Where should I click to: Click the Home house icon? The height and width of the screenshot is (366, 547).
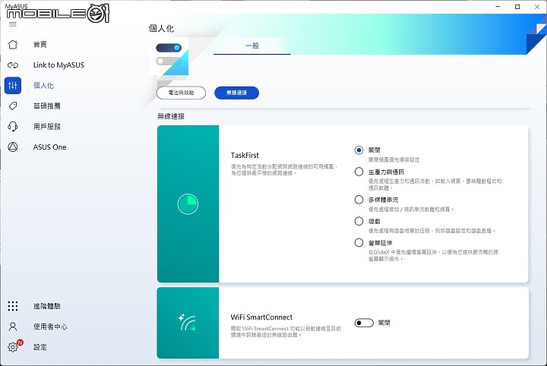pyautogui.click(x=13, y=44)
